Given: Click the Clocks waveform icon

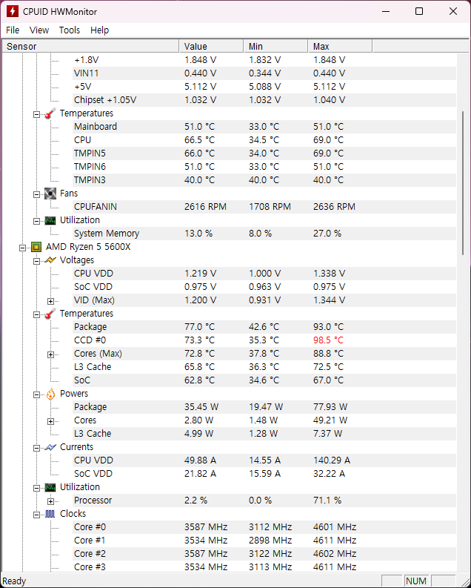Looking at the screenshot, I should click(x=50, y=514).
